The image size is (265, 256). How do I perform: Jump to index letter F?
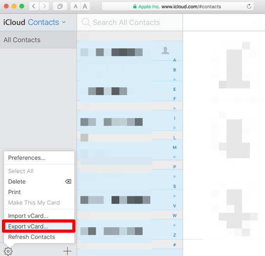(175, 99)
